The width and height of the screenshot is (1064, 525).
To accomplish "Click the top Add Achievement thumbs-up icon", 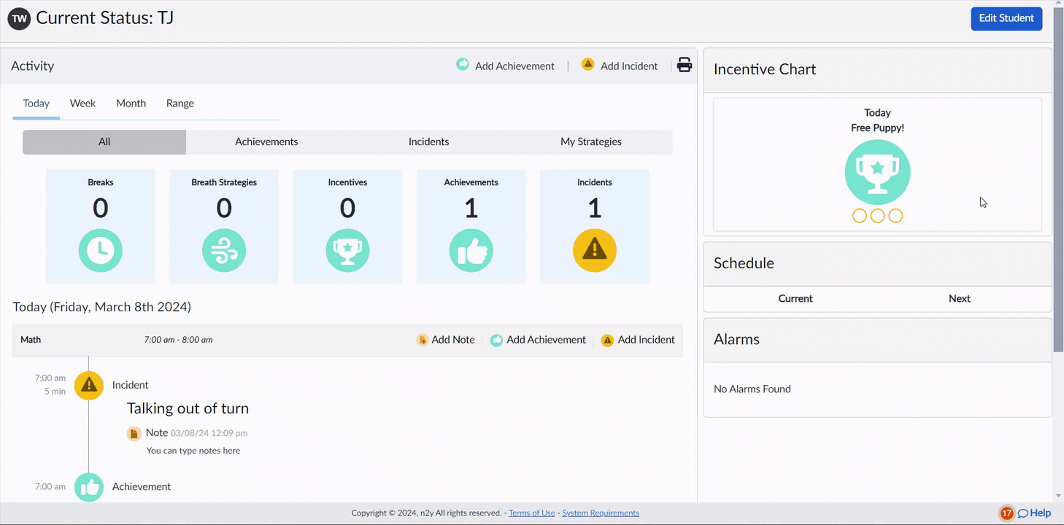I will click(463, 64).
